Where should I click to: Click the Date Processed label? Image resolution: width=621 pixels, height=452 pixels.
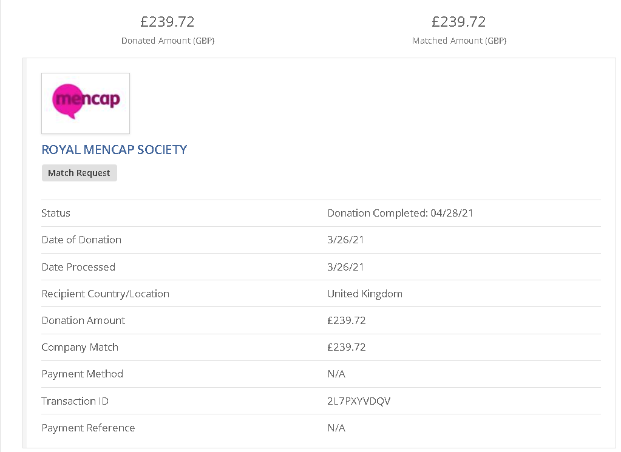pyautogui.click(x=78, y=267)
